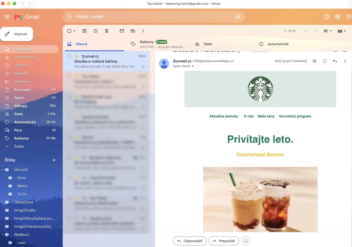Open the Spam folder

(x=29, y=98)
